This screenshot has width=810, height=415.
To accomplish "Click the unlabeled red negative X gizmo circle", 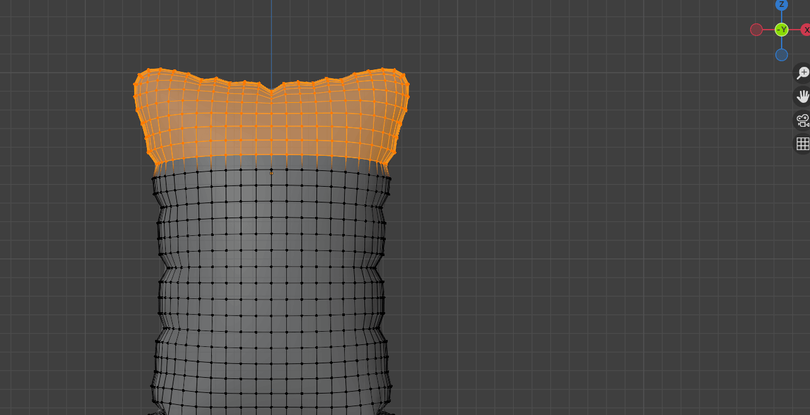I will click(x=756, y=30).
